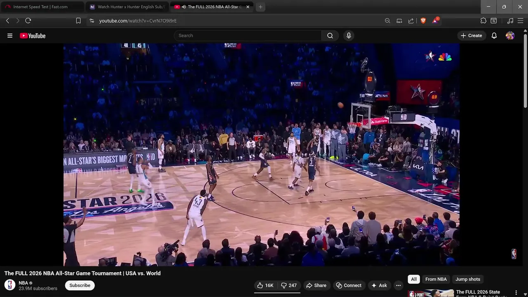Open Brave Shields lion icon

click(x=423, y=21)
